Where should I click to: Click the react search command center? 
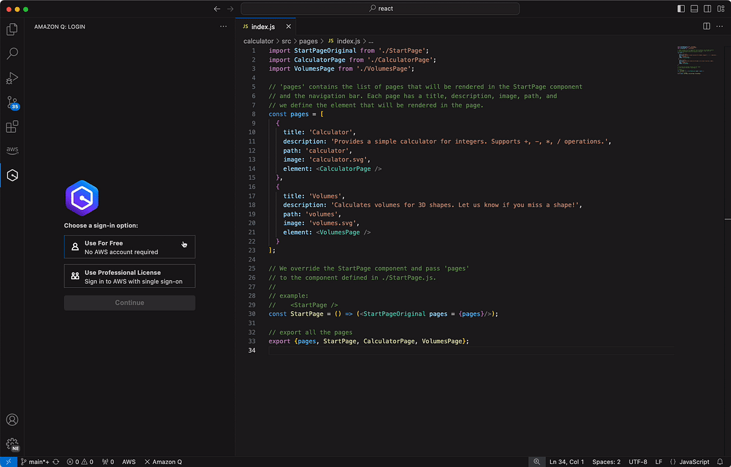click(x=380, y=9)
